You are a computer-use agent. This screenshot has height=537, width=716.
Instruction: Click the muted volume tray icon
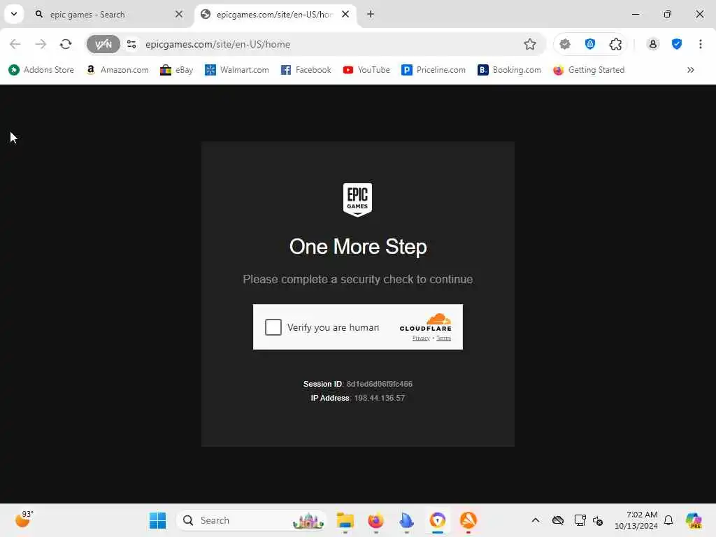click(x=598, y=520)
